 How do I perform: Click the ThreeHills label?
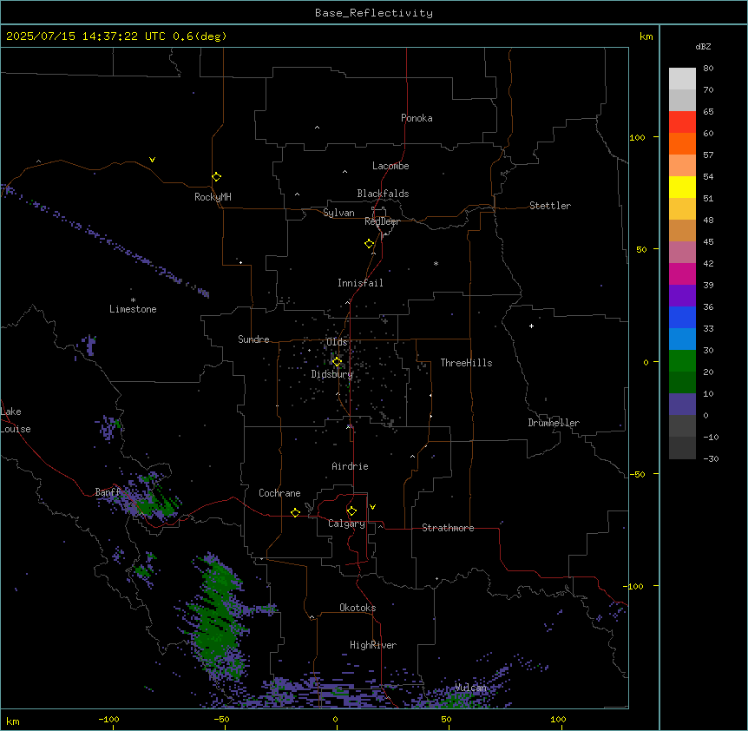(x=466, y=363)
